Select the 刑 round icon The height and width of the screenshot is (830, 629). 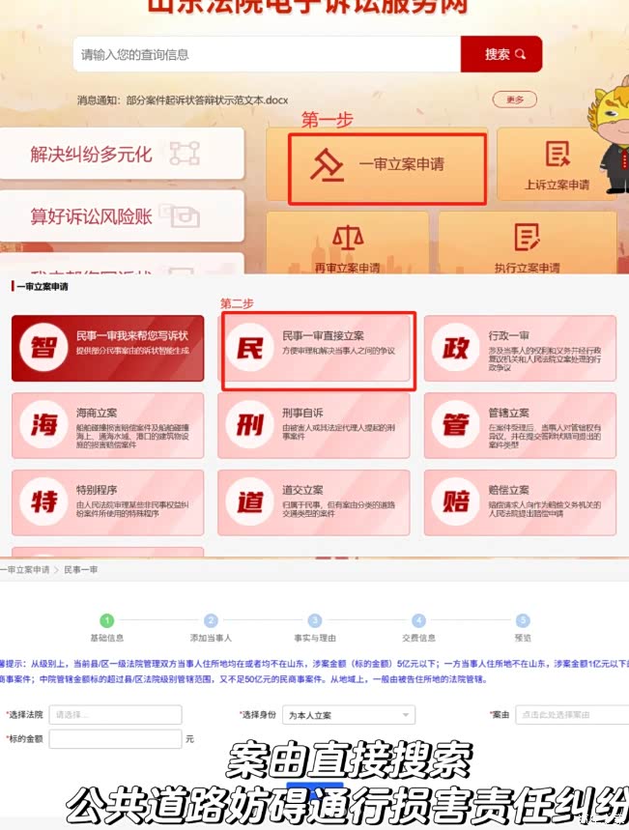pos(249,424)
